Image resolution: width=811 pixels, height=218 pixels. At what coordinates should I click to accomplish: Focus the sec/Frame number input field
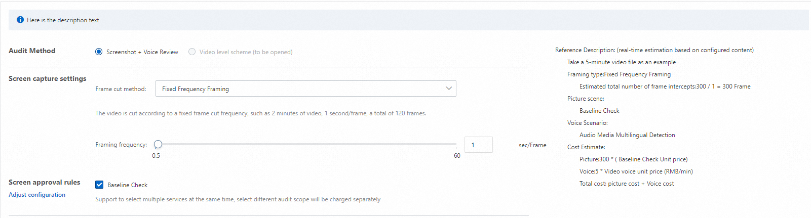point(478,145)
